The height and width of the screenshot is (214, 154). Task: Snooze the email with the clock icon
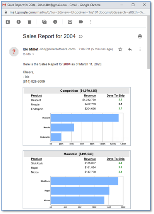point(55,22)
